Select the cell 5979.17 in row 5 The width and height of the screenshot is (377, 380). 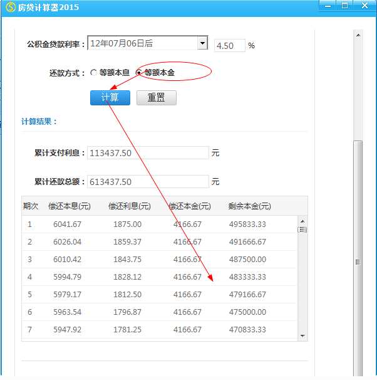coord(67,295)
